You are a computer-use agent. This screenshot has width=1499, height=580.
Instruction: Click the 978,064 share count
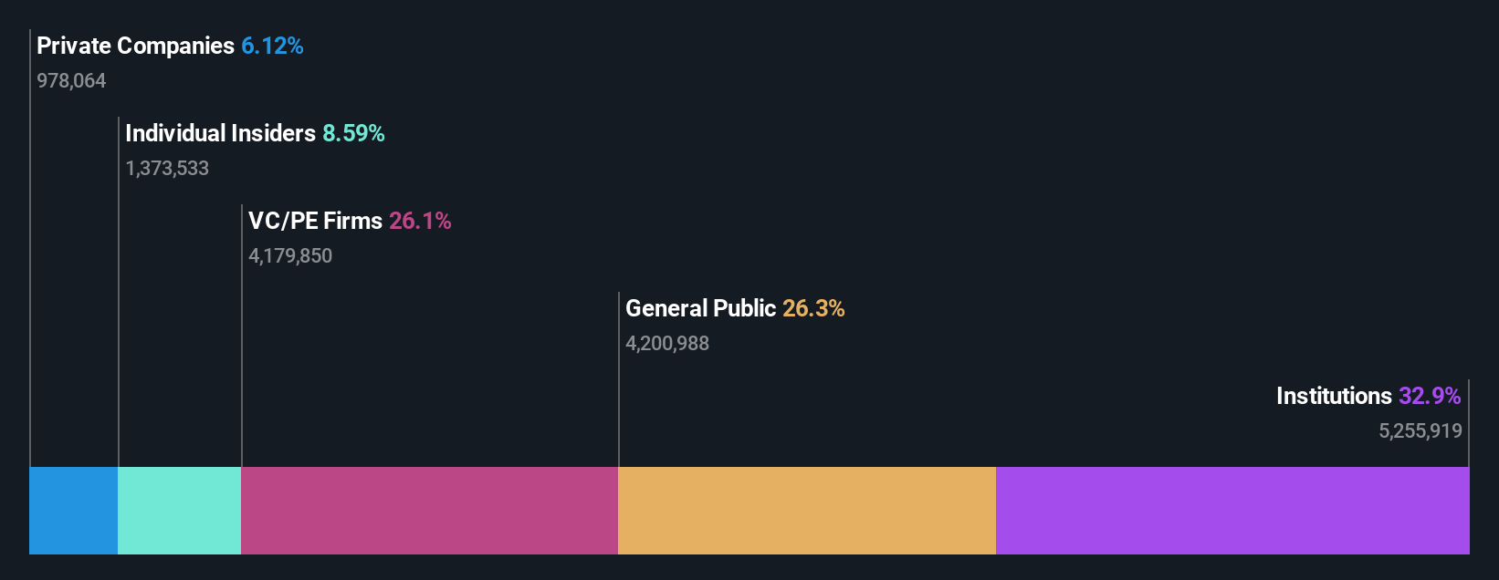(x=71, y=81)
